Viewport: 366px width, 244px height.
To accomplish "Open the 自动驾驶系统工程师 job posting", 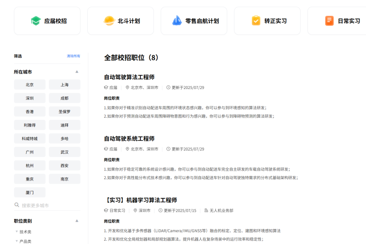I will 129,139.
